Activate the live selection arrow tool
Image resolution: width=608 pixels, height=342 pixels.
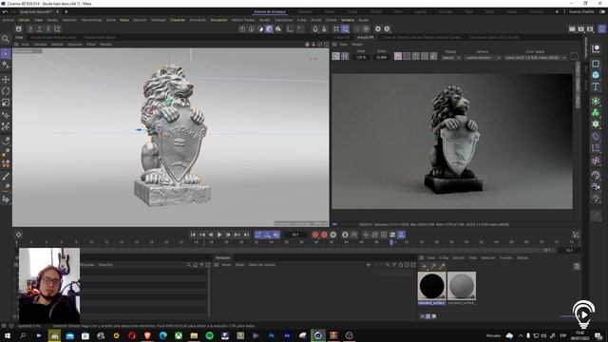tap(6, 53)
